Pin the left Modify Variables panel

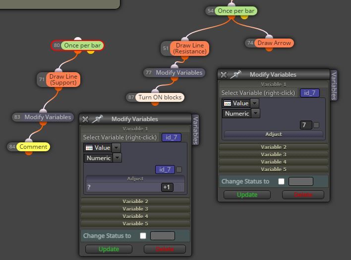[97, 119]
